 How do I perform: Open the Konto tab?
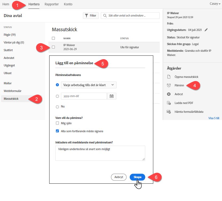(68, 4)
